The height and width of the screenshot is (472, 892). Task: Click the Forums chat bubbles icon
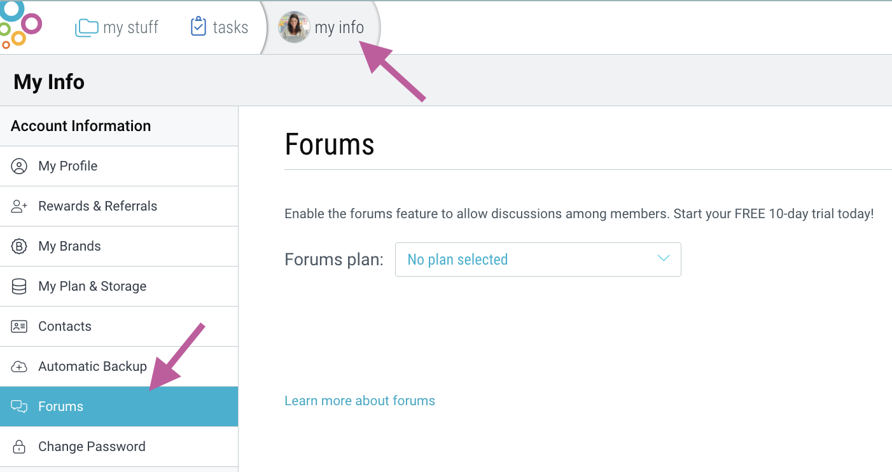[19, 406]
